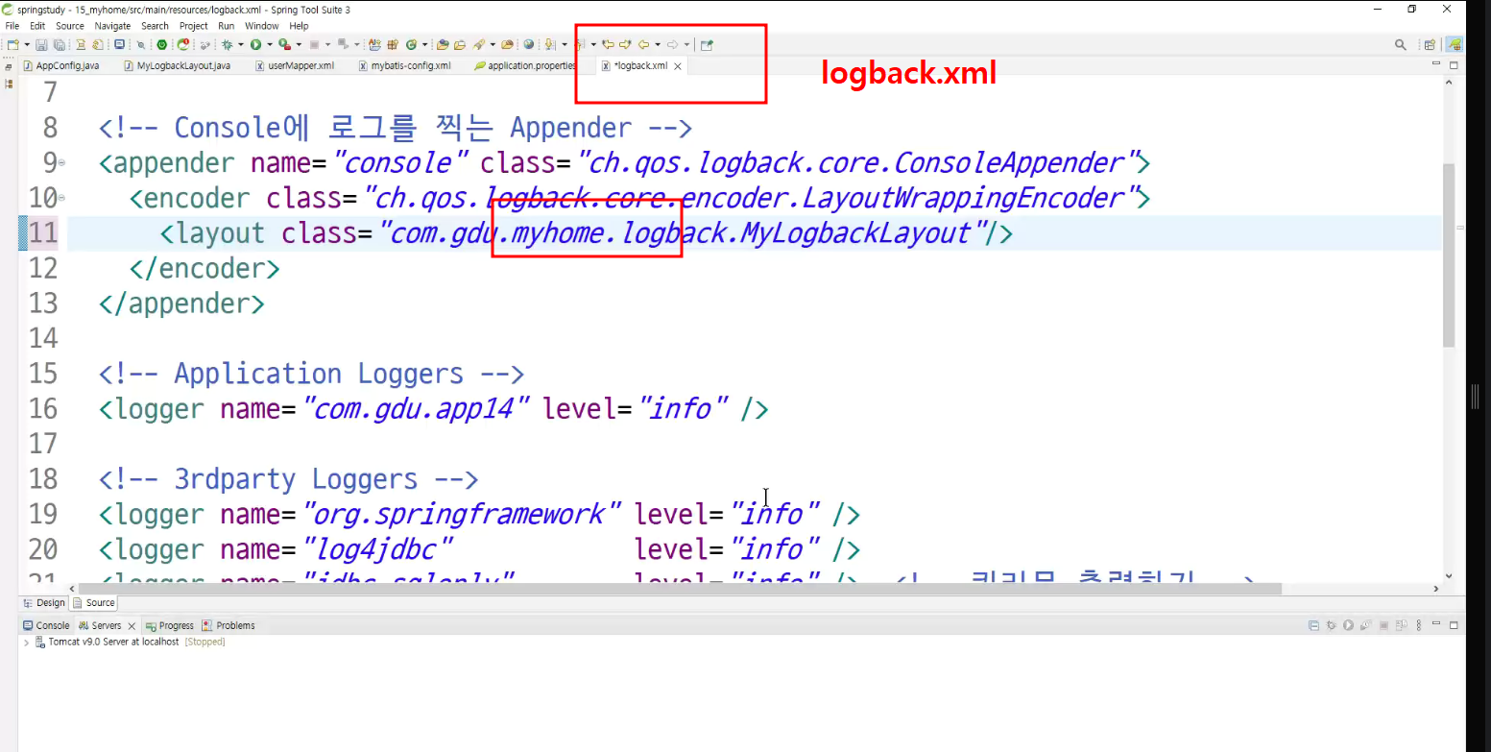This screenshot has height=752, width=1491.
Task: Click the green Run play icon
Action: coord(255,44)
